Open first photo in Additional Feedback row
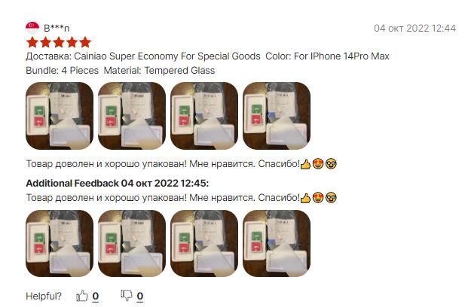 pyautogui.click(x=60, y=243)
